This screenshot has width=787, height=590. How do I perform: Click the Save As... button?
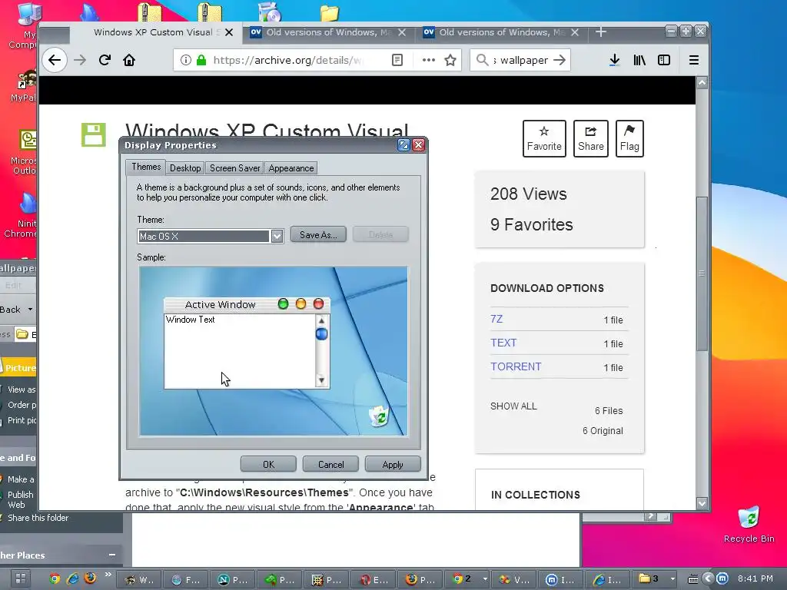(x=318, y=234)
